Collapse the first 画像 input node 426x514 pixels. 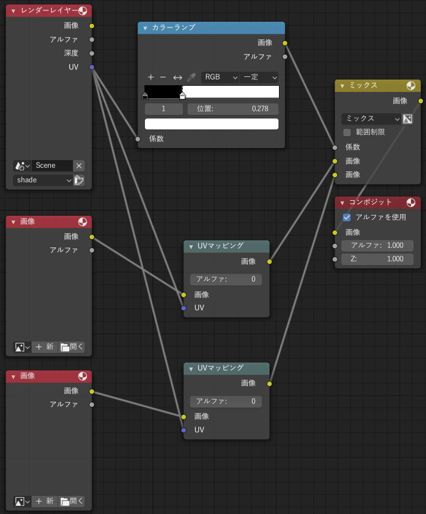coord(14,222)
